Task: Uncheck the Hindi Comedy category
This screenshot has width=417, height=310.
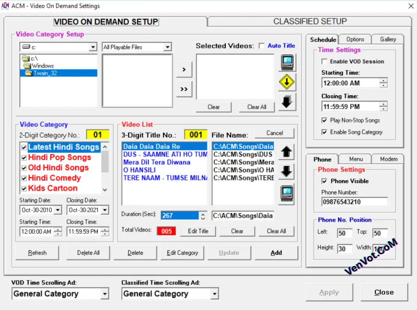Action: (23, 178)
